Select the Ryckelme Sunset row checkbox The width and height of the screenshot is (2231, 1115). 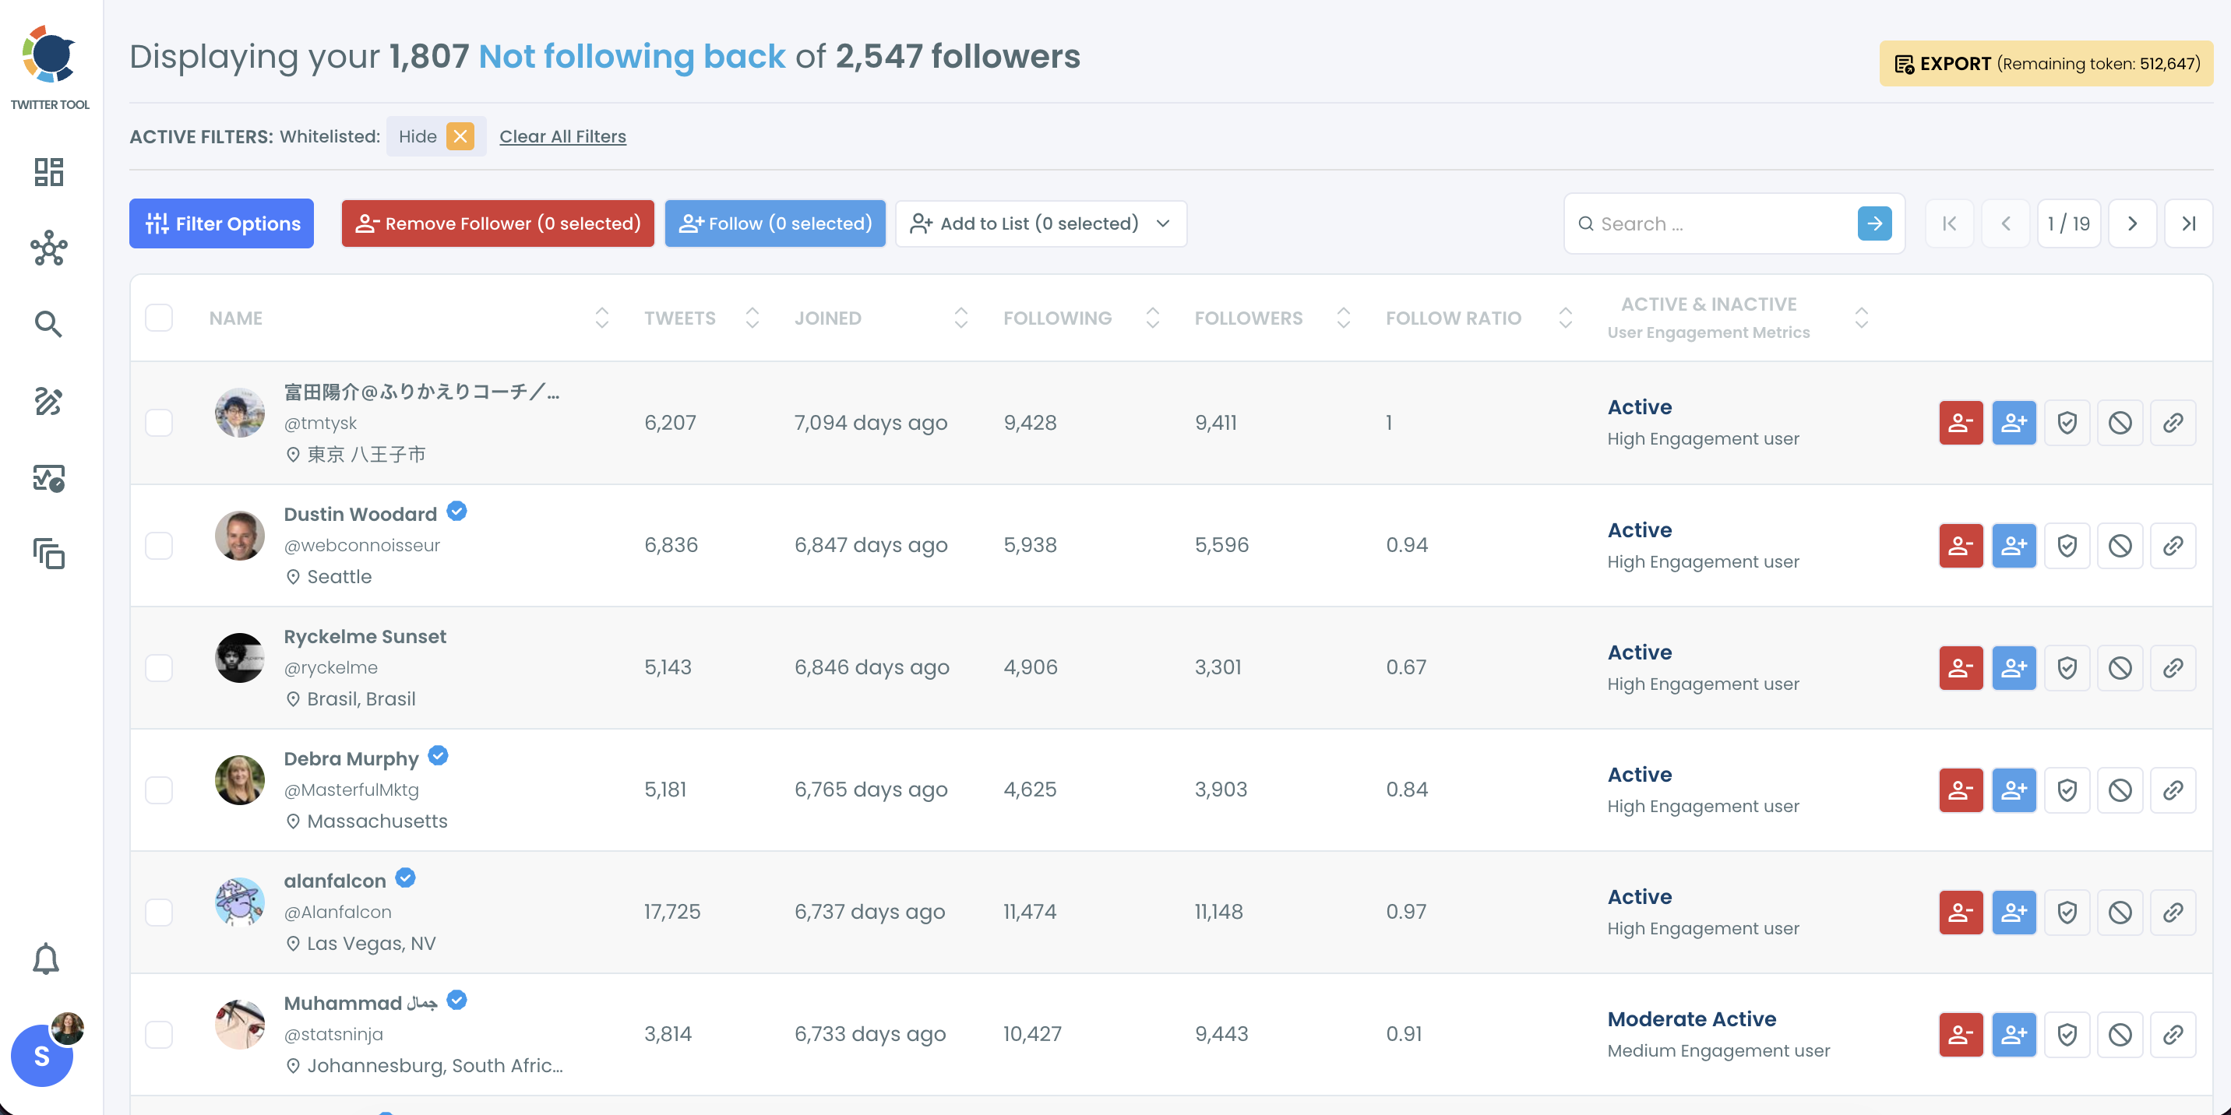point(158,667)
